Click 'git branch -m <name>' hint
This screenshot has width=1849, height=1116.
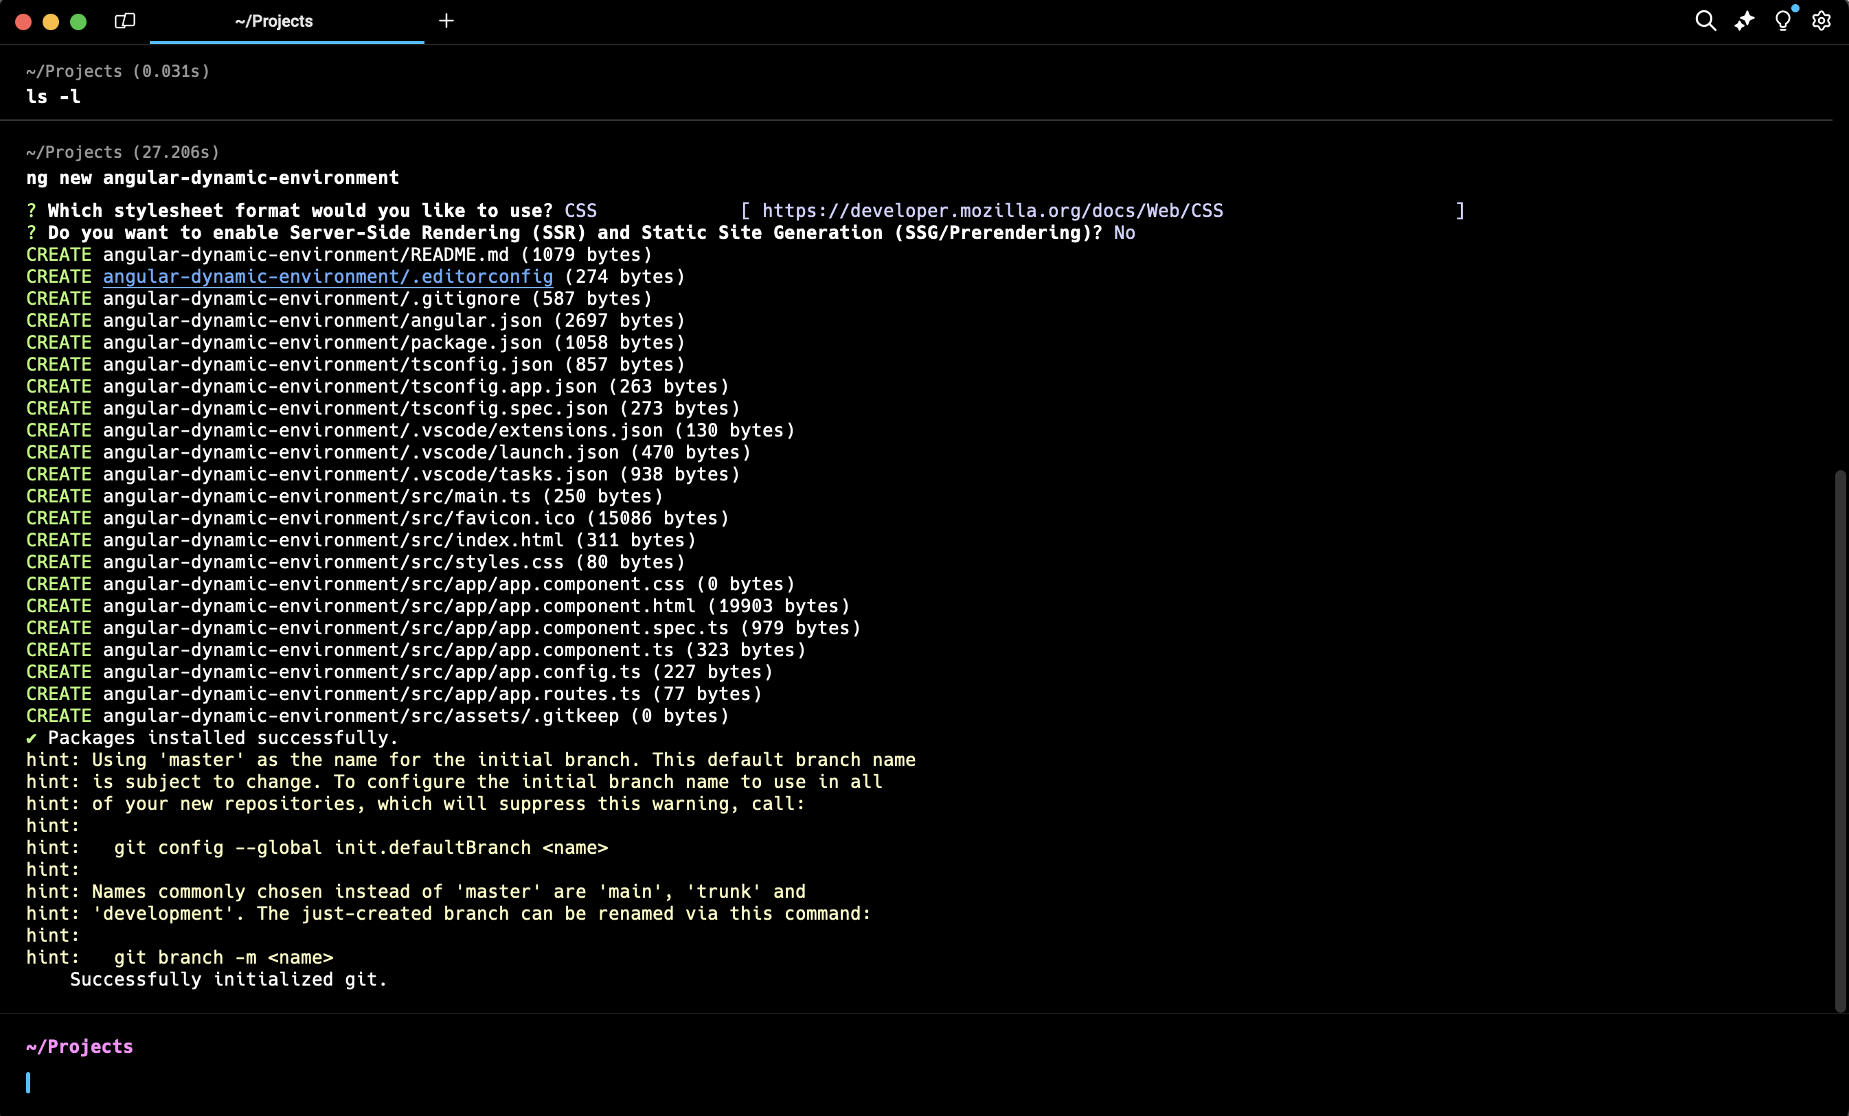point(224,957)
